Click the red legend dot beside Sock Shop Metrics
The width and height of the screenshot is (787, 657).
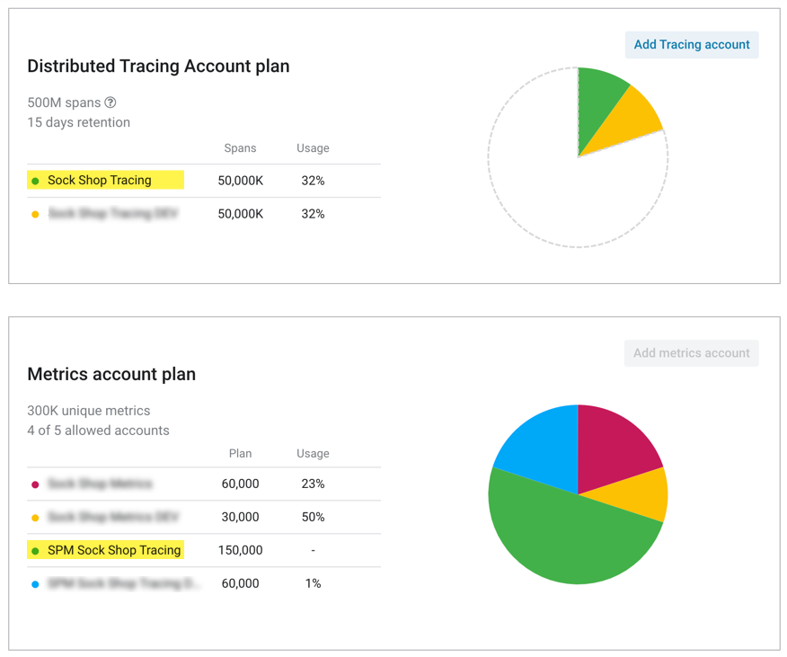tap(35, 484)
